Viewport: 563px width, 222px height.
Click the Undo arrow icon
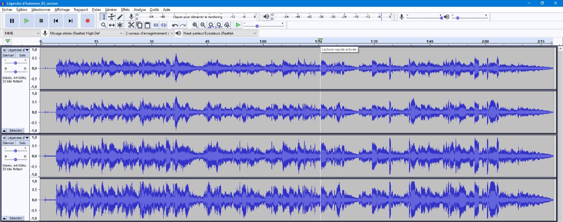click(175, 25)
